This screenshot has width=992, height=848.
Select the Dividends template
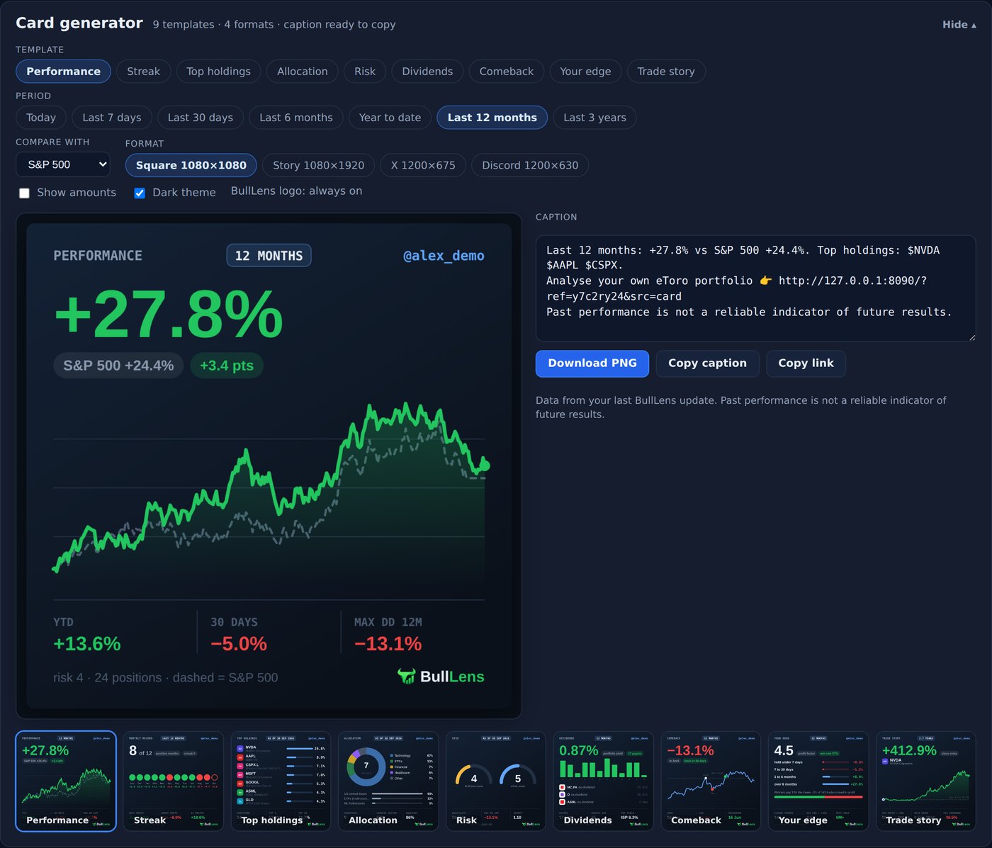coord(427,72)
